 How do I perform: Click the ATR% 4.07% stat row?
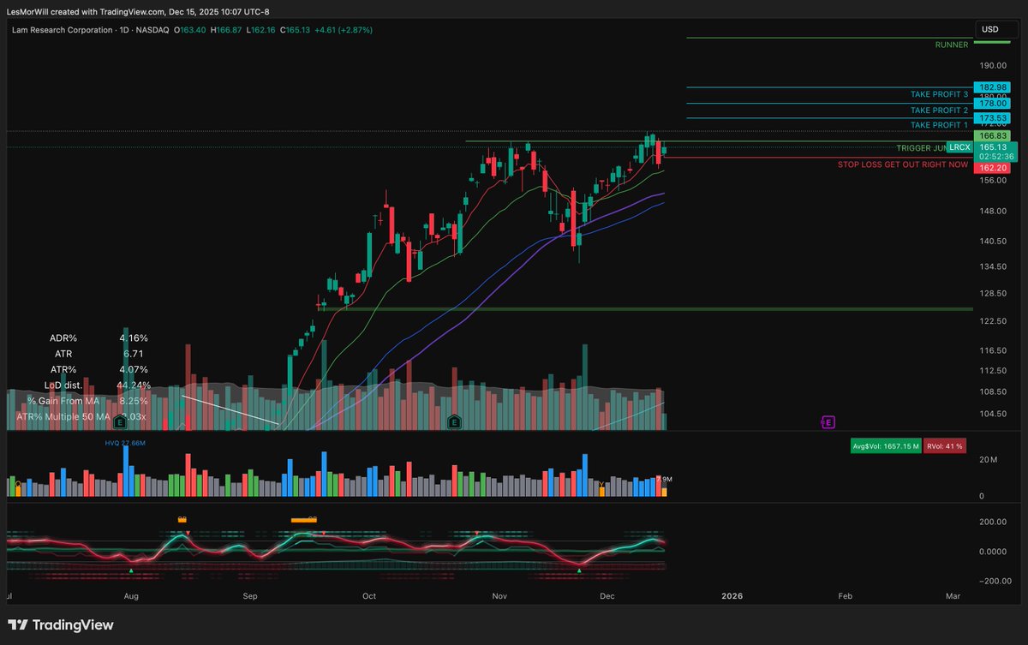click(x=99, y=369)
